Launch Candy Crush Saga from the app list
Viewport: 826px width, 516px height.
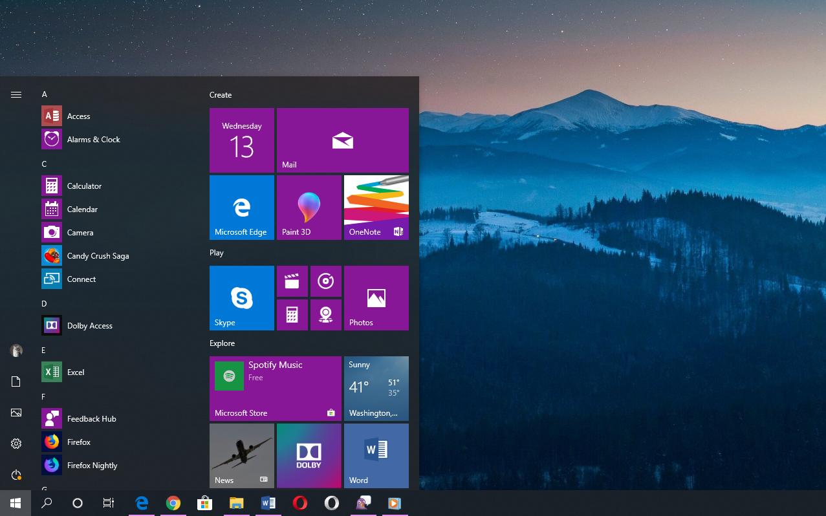(98, 255)
